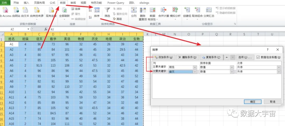Click the 添加条件 button

[x=164, y=57]
